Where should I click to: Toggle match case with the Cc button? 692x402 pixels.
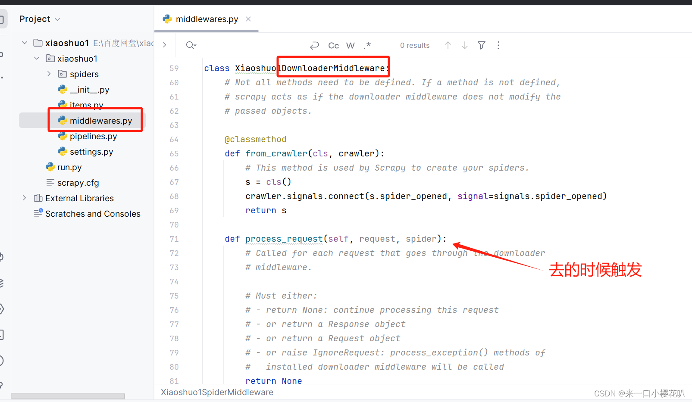click(333, 45)
